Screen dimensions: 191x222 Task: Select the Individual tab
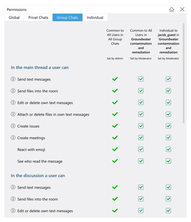(x=95, y=18)
